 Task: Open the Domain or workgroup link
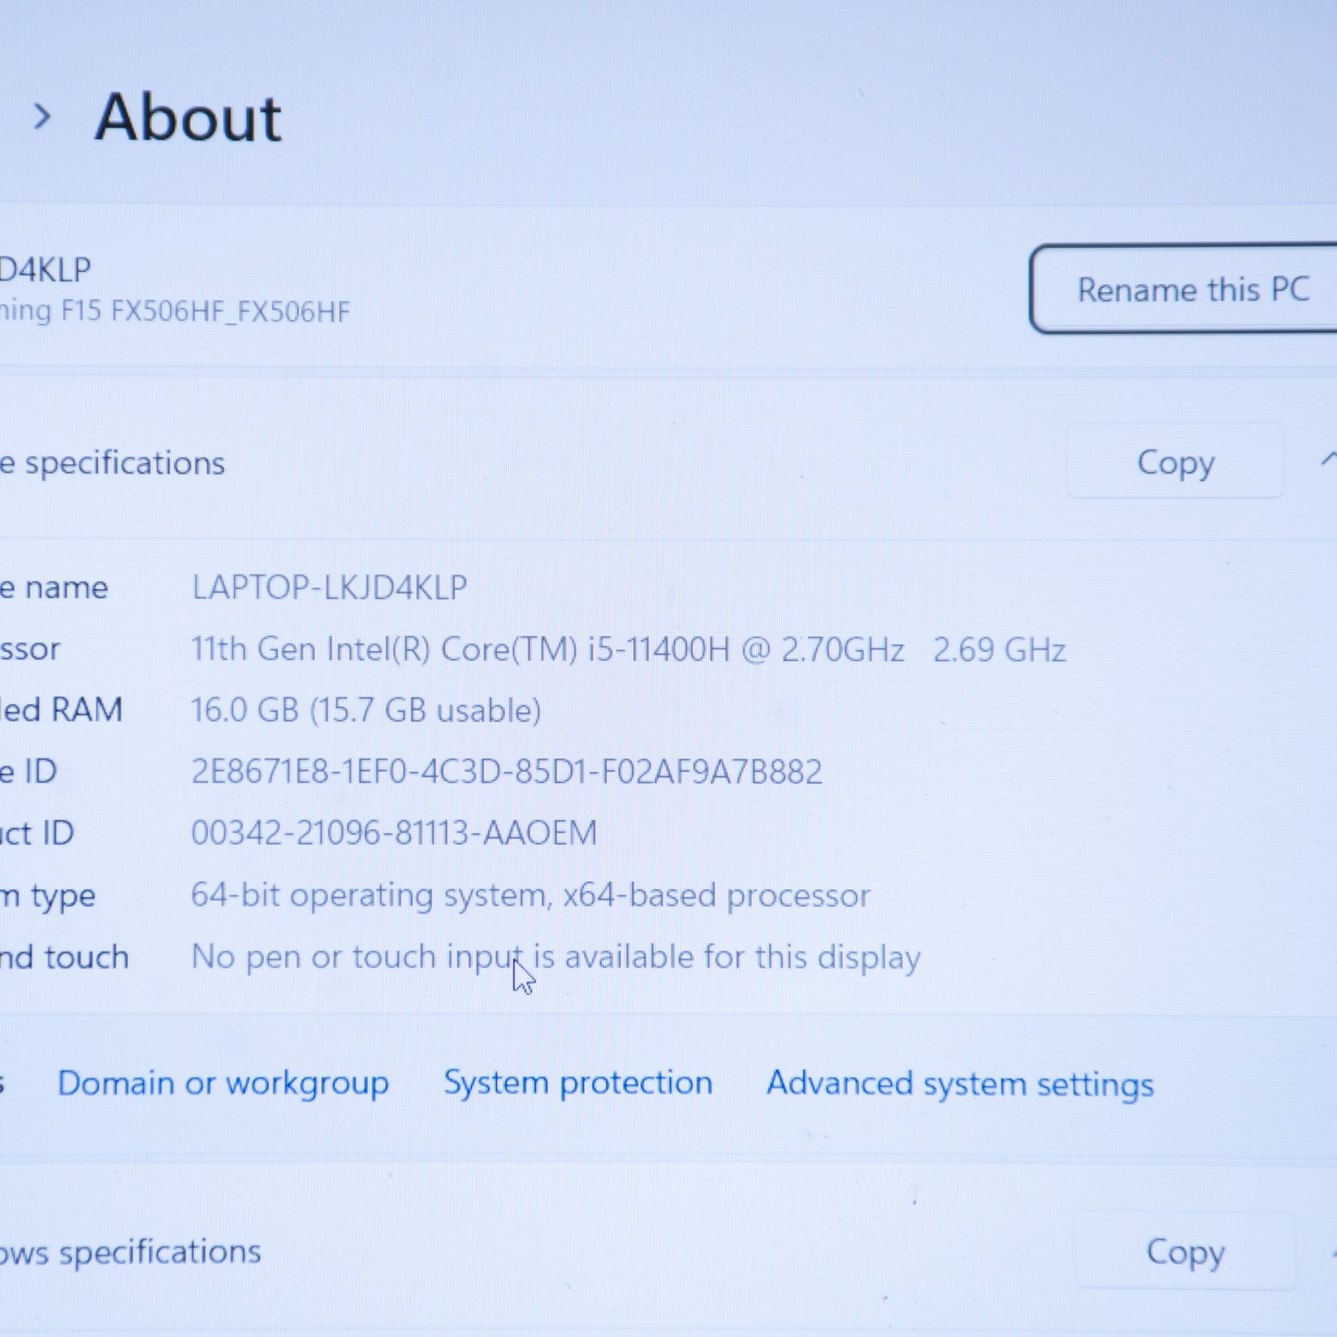[223, 1083]
